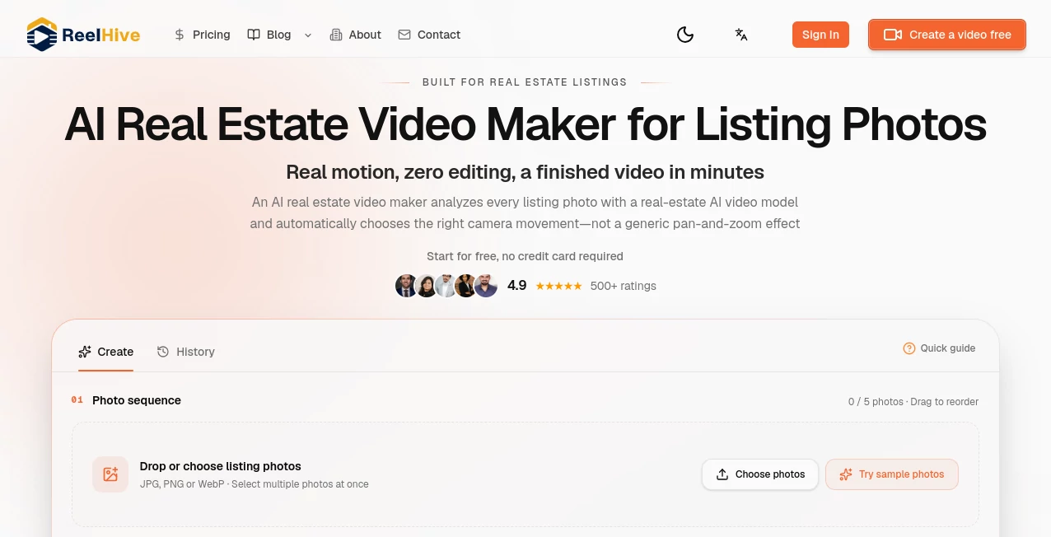
Task: Click the image upload icon in the drop area
Action: 110,474
